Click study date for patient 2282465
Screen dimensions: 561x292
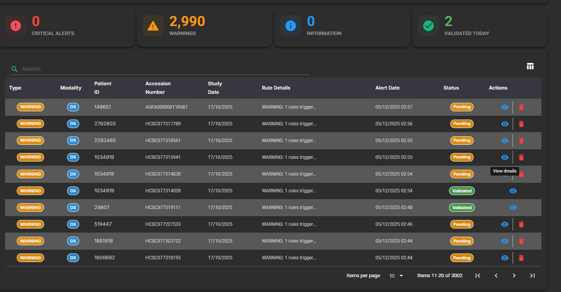(x=220, y=141)
